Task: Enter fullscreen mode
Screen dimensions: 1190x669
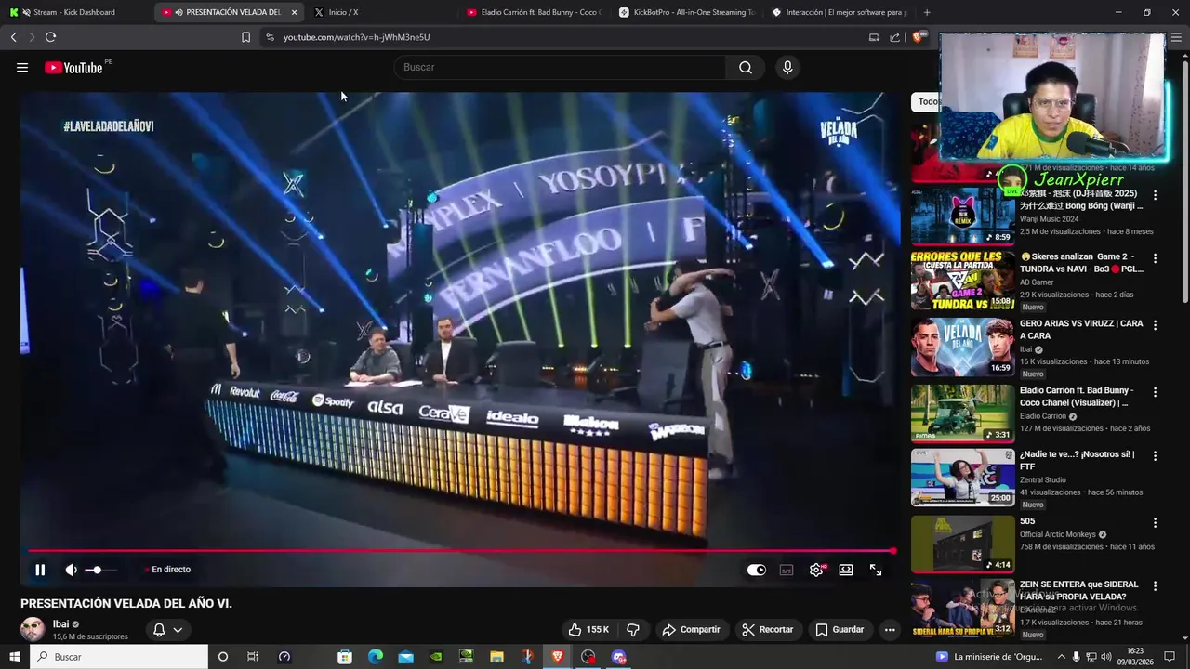Action: tap(876, 570)
